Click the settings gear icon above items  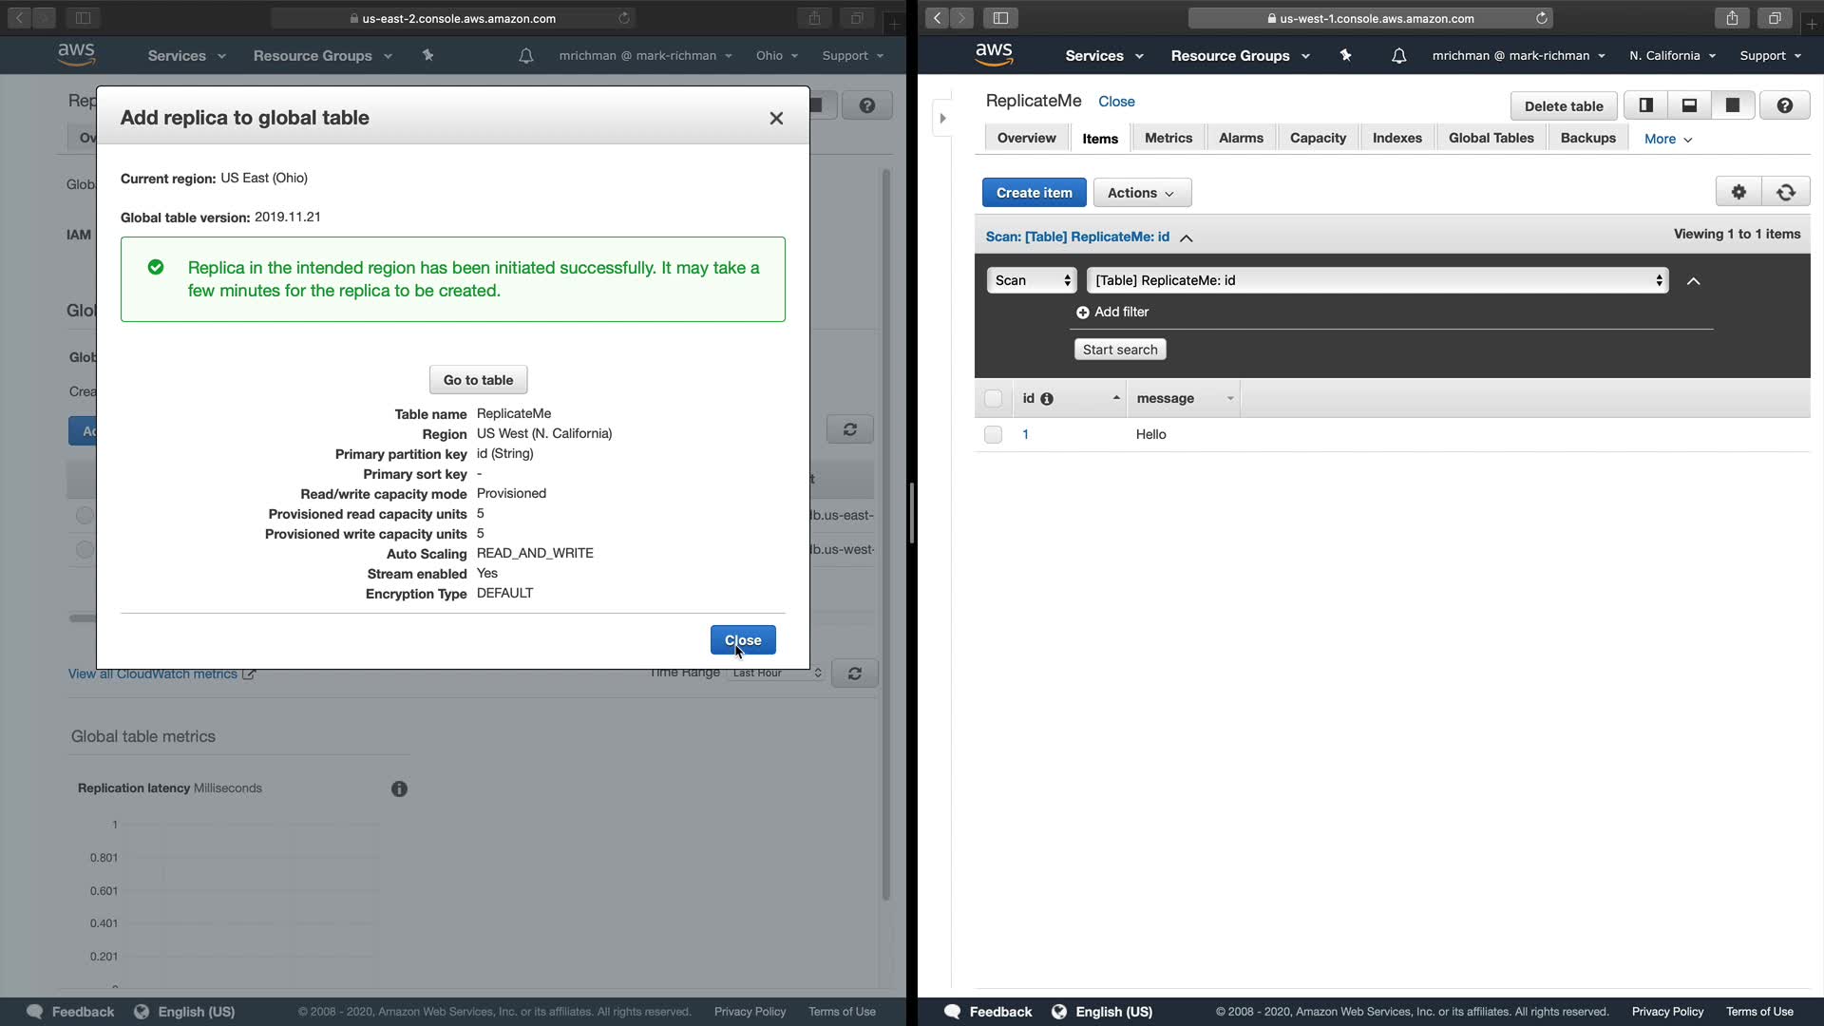(1738, 192)
